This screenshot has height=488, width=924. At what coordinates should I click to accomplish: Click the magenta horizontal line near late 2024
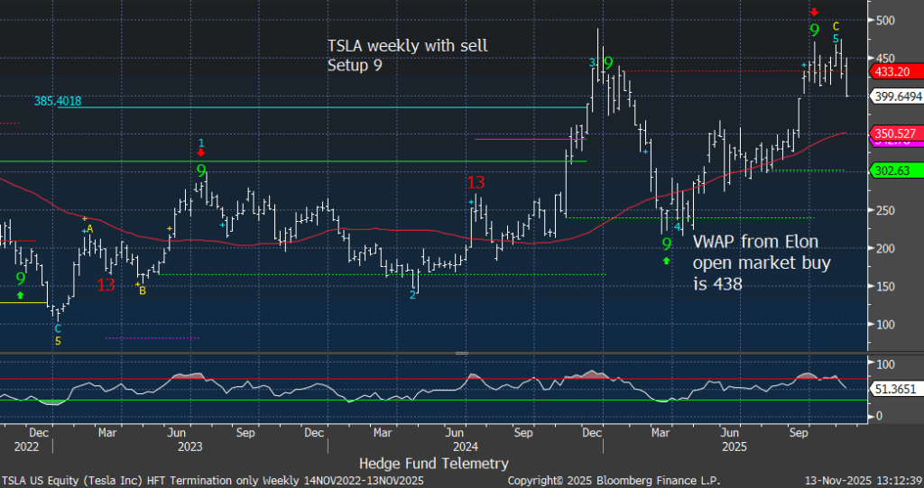point(530,139)
